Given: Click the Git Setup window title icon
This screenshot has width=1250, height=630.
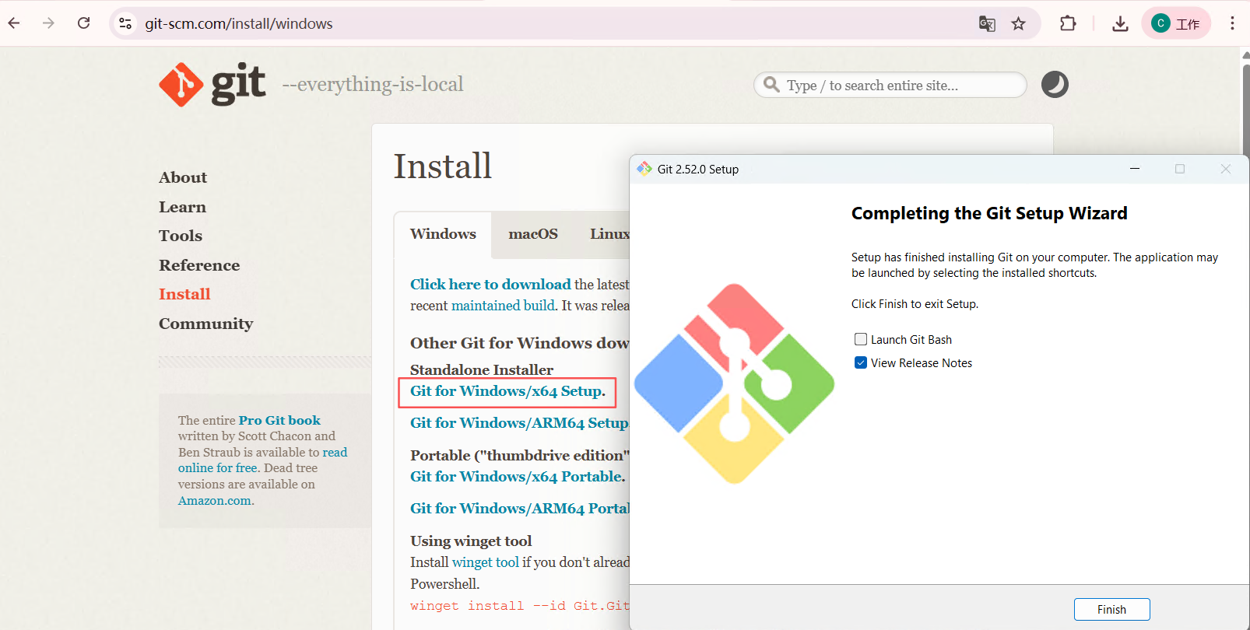Looking at the screenshot, I should (x=644, y=169).
